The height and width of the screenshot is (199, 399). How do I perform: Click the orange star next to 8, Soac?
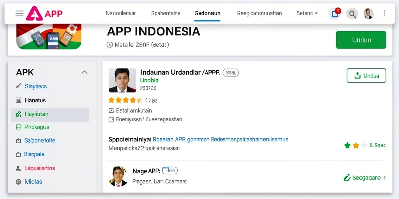coord(356,145)
